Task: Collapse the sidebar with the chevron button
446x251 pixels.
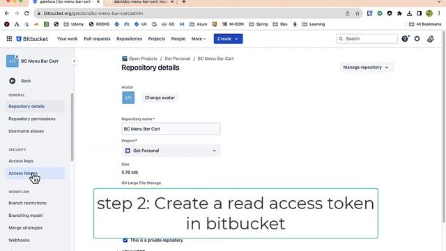Action: click(74, 61)
